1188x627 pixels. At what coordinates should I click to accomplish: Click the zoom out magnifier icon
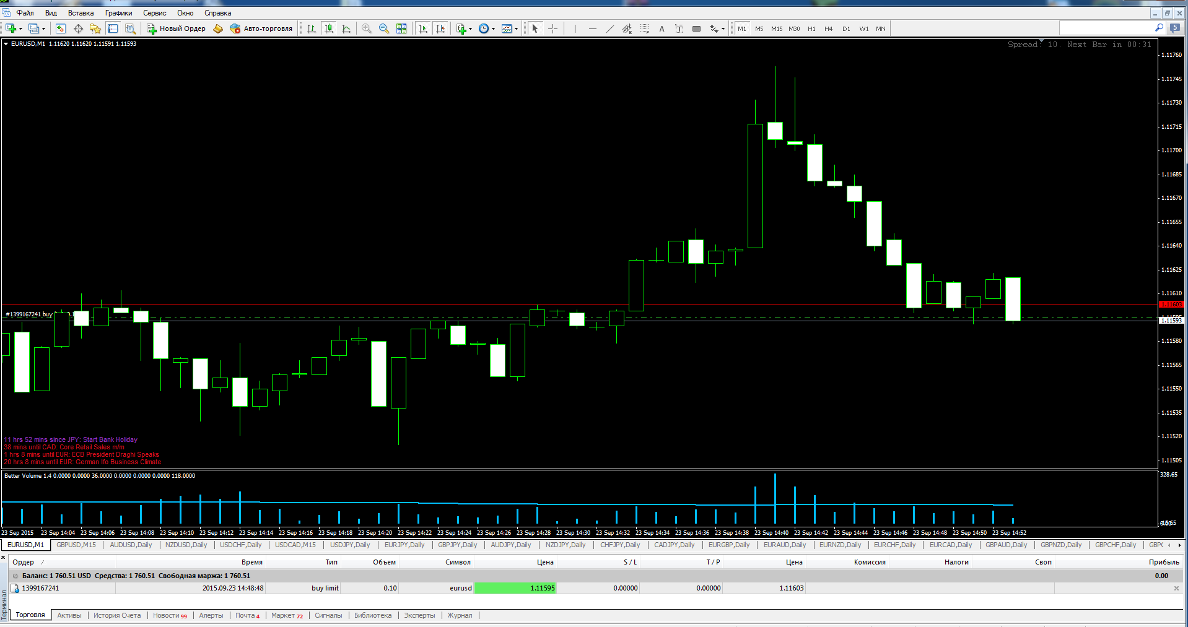(384, 28)
